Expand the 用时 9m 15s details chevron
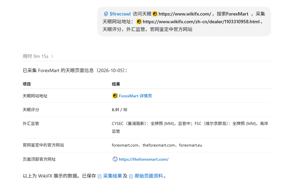The width and height of the screenshot is (289, 188). point(52,56)
